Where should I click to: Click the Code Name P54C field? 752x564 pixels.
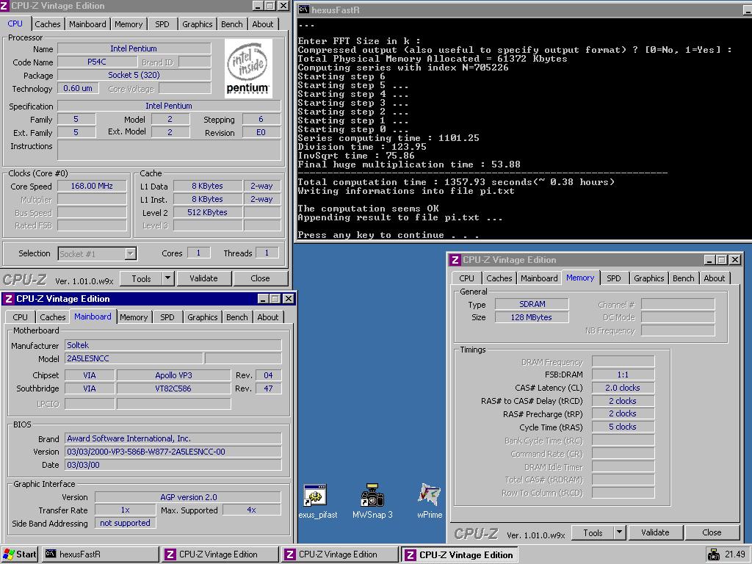coord(97,62)
